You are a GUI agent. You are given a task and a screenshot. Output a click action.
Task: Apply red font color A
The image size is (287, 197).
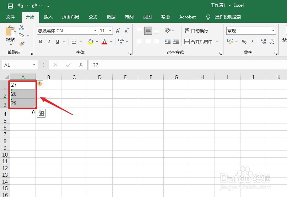[104, 42]
